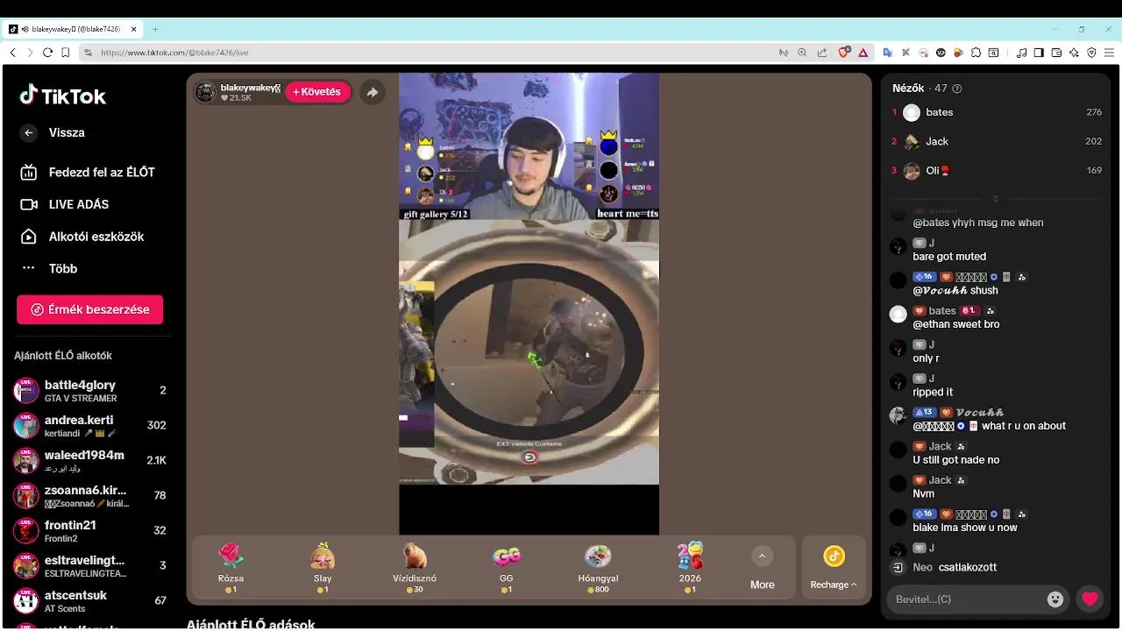
Task: Toggle the browser sidebar panel
Action: 1039,53
